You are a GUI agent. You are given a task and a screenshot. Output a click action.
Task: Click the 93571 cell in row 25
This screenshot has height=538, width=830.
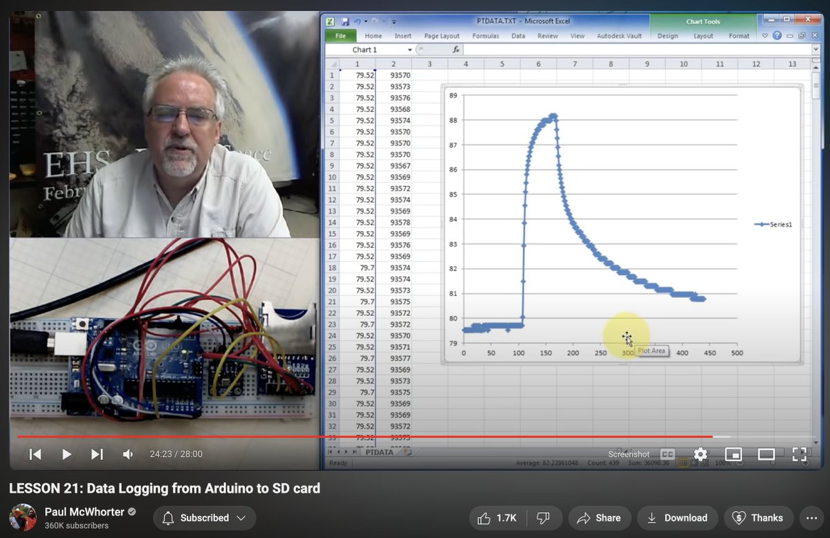click(x=394, y=347)
